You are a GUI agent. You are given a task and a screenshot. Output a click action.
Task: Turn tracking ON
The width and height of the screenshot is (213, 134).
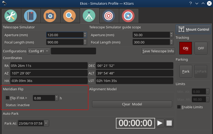[x=186, y=48]
